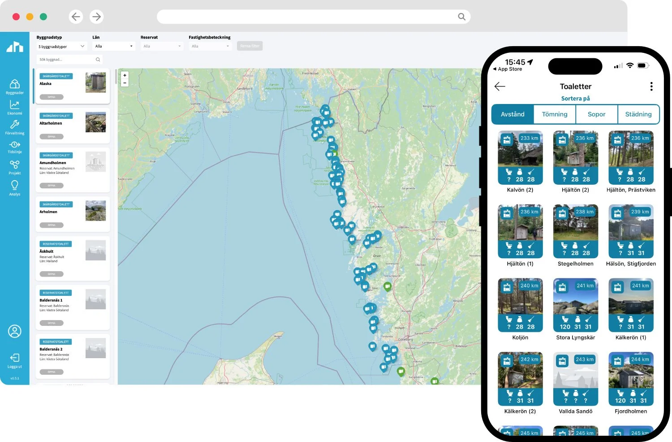This screenshot has height=442, width=672.
Task: Click the Toaletter title on phone
Action: [x=575, y=87]
